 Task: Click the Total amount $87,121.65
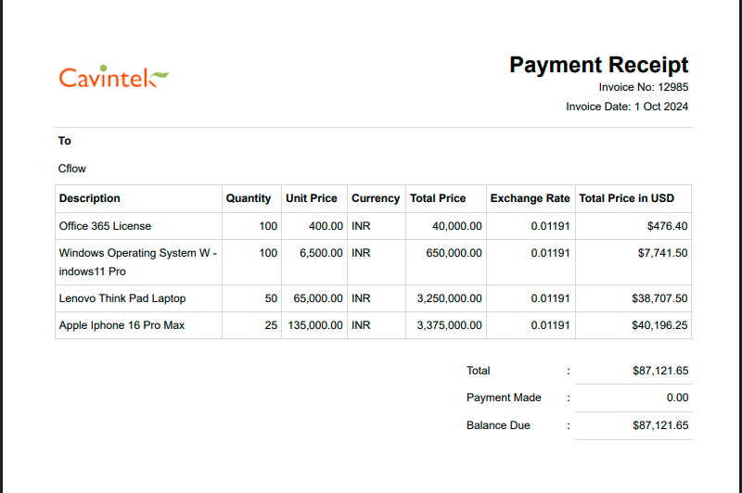(x=660, y=371)
